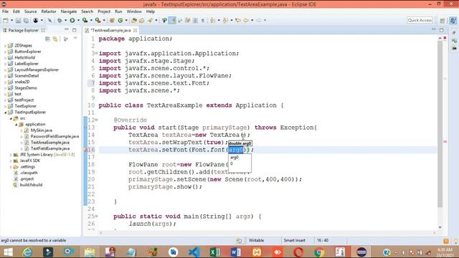459x258 pixels.
Task: Click the Open Task toolbar icon
Action: click(x=142, y=20)
